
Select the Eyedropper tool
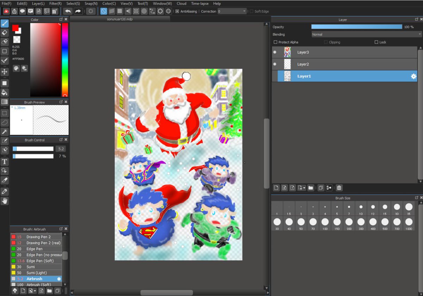point(5,192)
